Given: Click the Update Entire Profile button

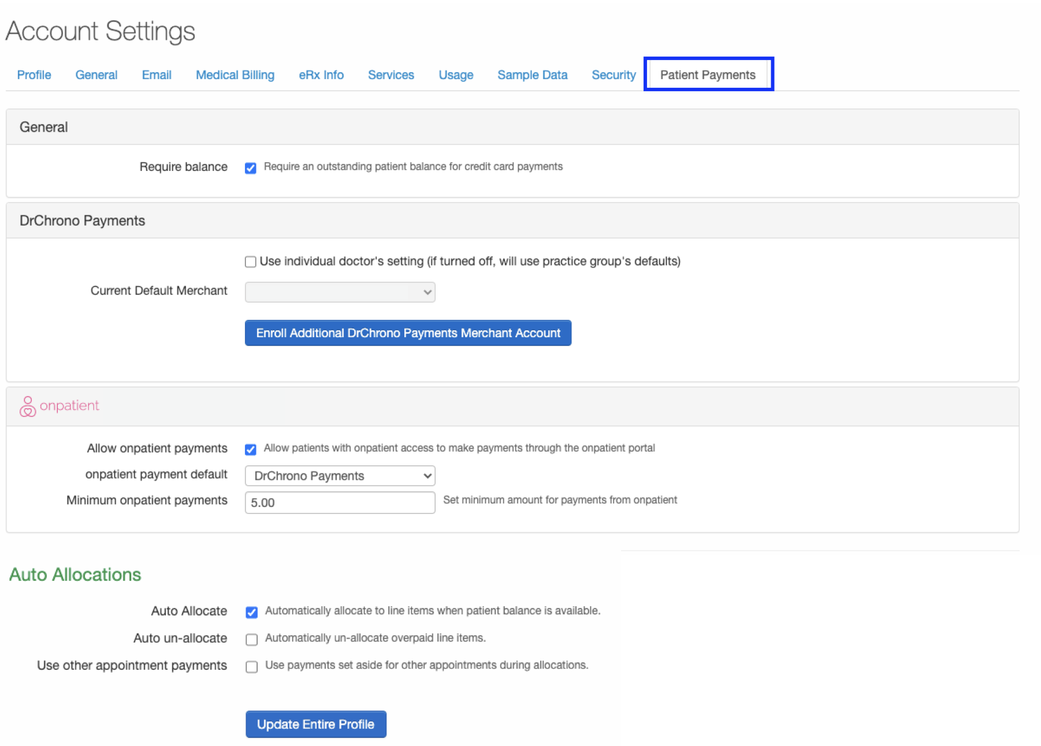Looking at the screenshot, I should pos(315,724).
